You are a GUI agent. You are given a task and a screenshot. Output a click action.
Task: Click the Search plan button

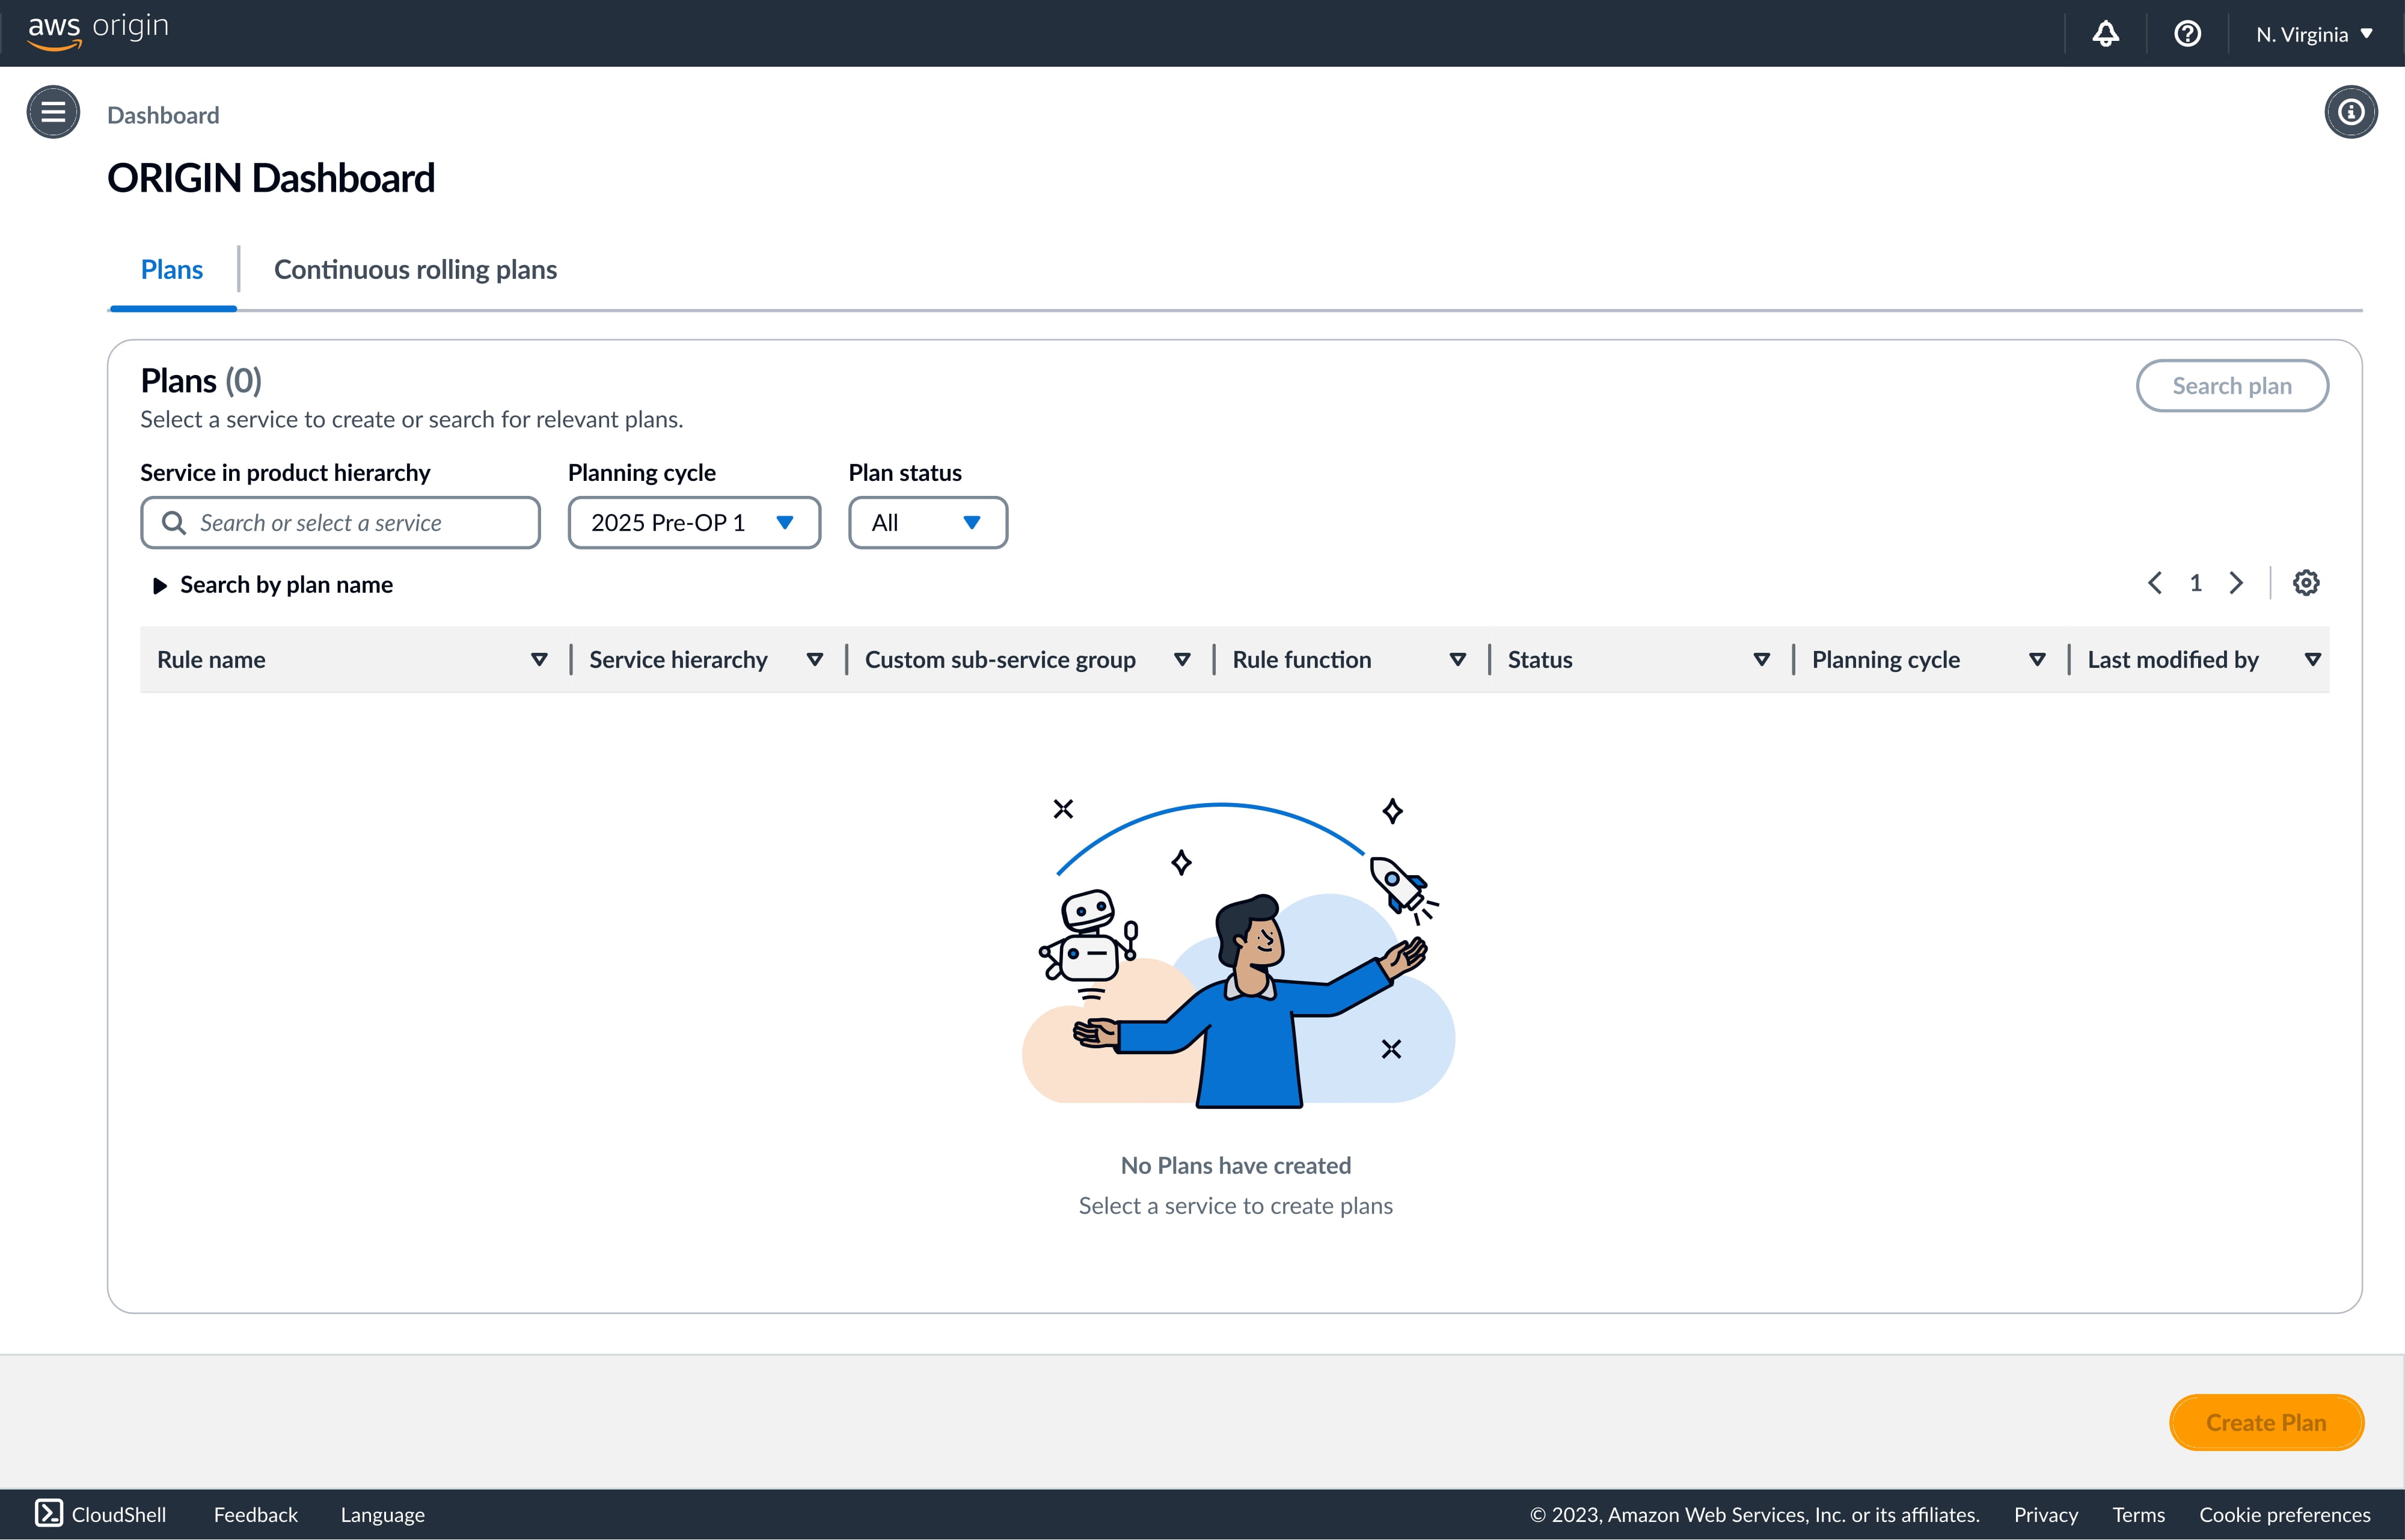[2232, 386]
